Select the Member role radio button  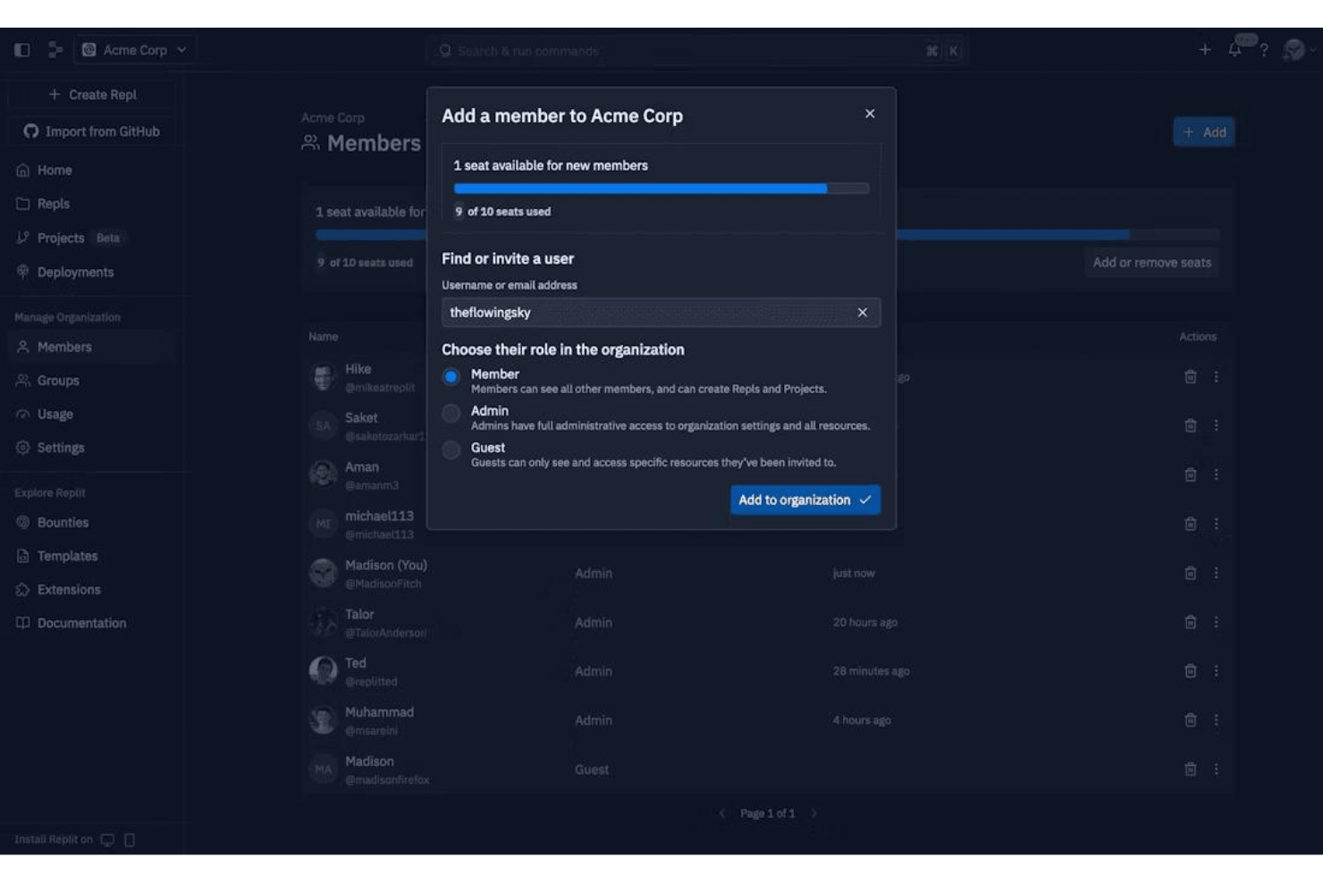tap(451, 377)
